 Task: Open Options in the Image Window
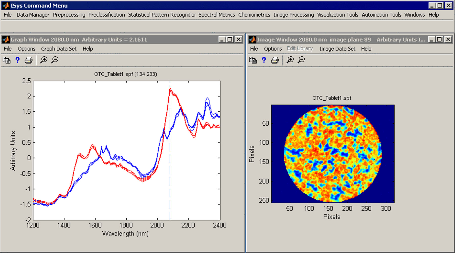coord(273,49)
